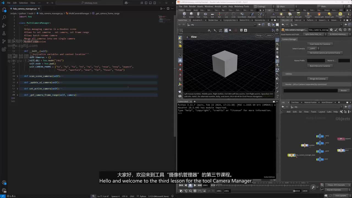Create a Box from Houdini shelf
This screenshot has width=352, height=198.
pyautogui.click(x=184, y=15)
